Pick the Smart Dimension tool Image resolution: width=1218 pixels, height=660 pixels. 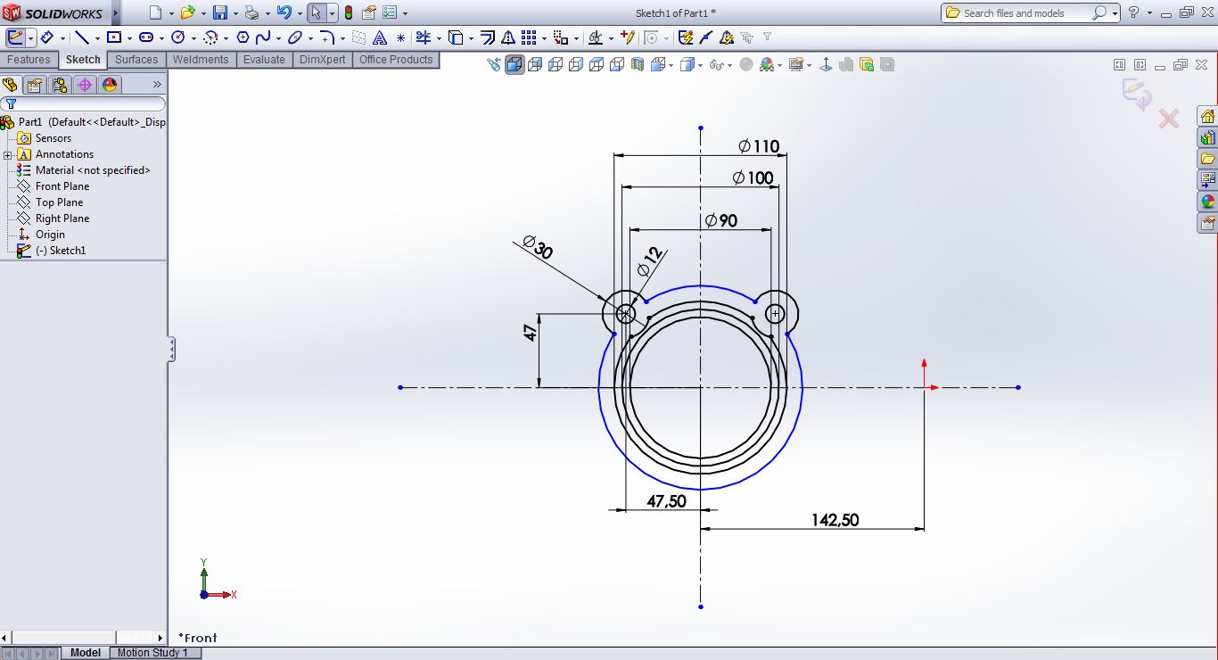pos(46,37)
